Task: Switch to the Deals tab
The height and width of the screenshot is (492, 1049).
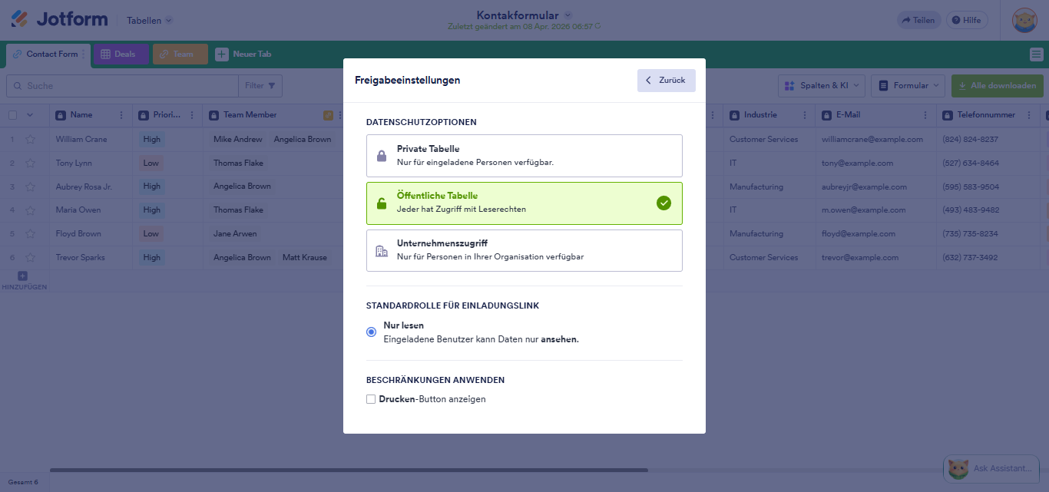Action: pos(120,54)
